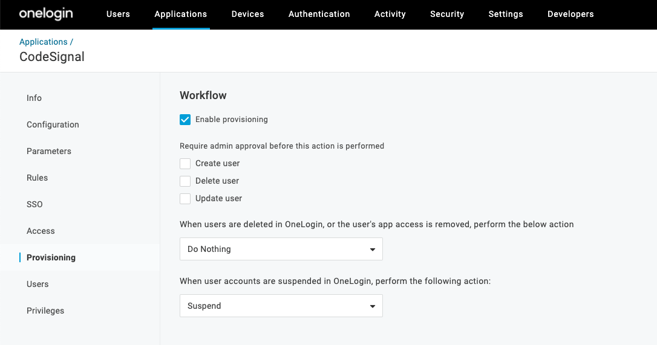Check the Update user approval checkbox

pyautogui.click(x=185, y=199)
